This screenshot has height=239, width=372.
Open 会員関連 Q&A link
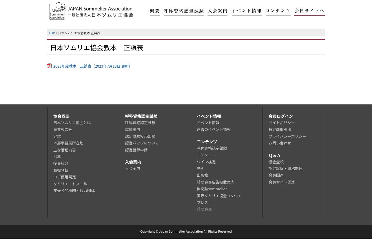[276, 175]
